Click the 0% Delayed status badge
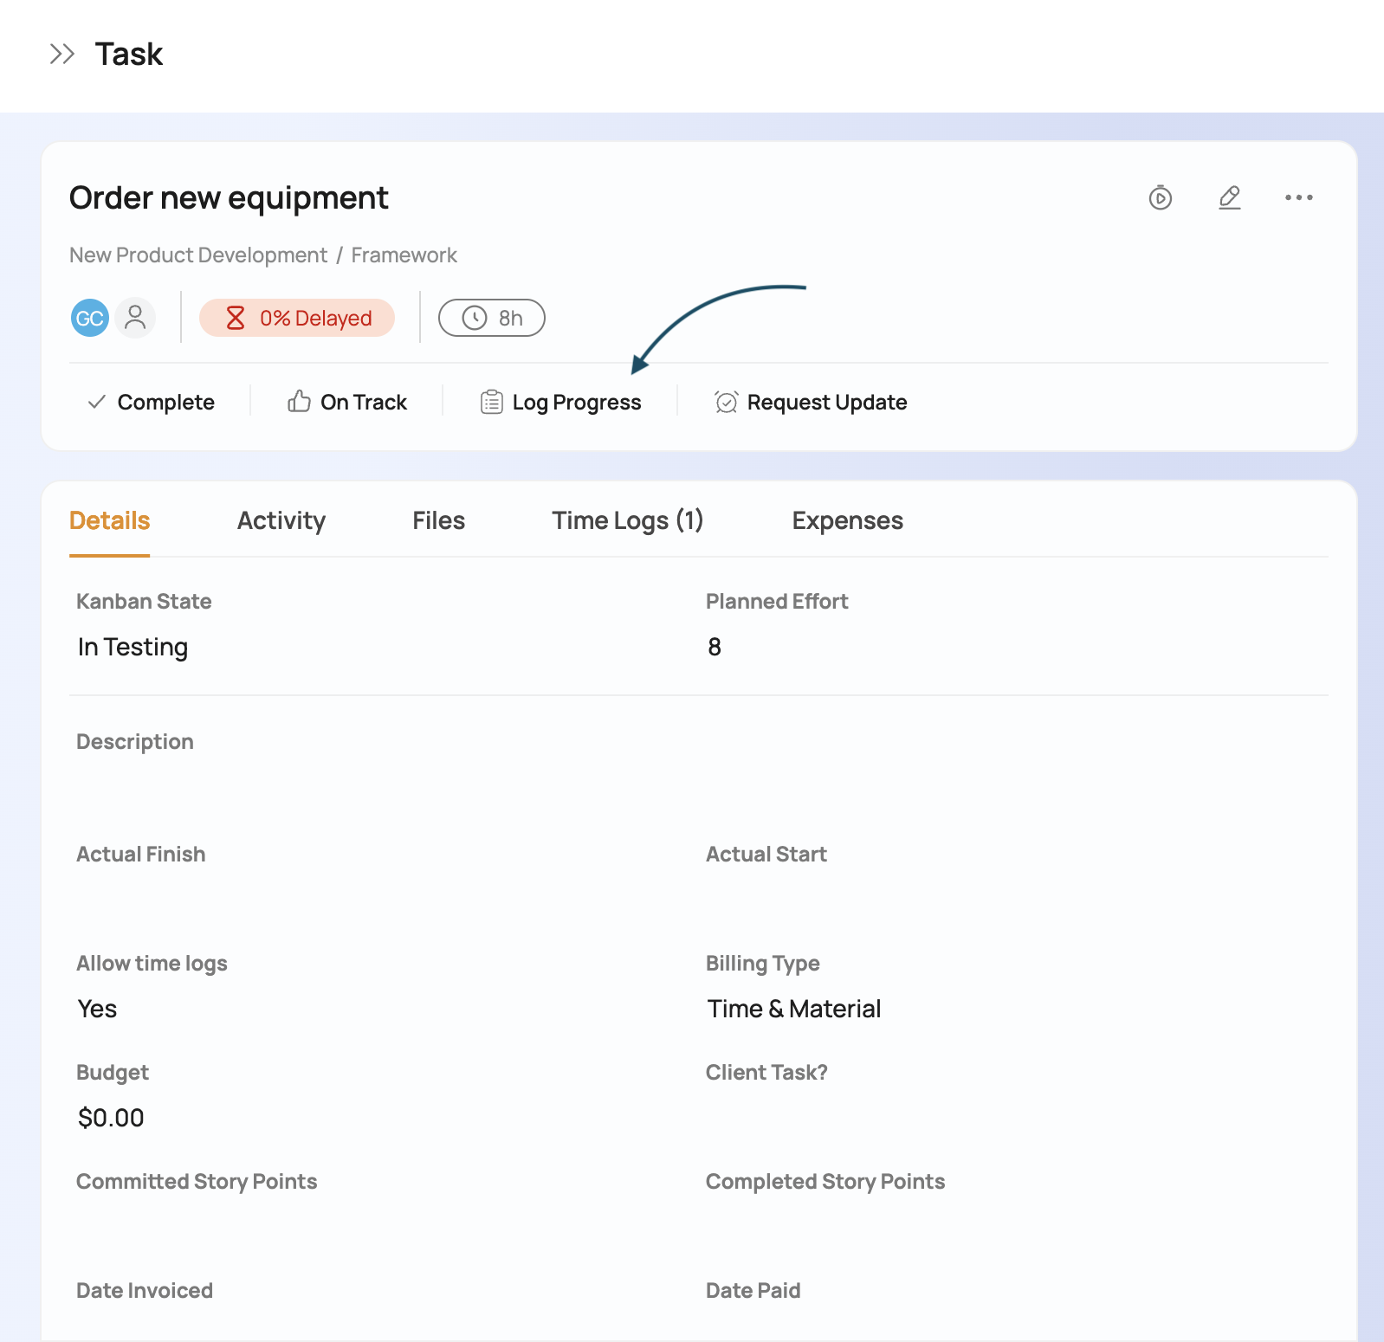 tap(297, 318)
